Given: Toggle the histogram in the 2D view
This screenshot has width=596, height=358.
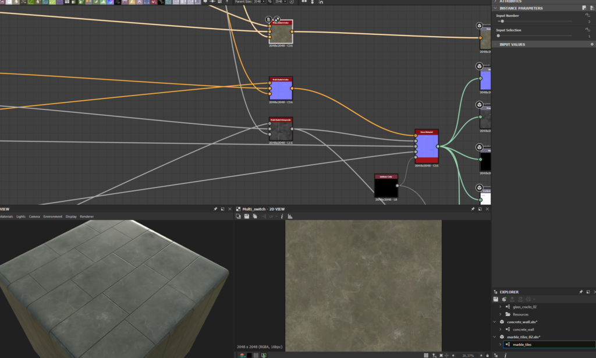Looking at the screenshot, I should coord(290,216).
